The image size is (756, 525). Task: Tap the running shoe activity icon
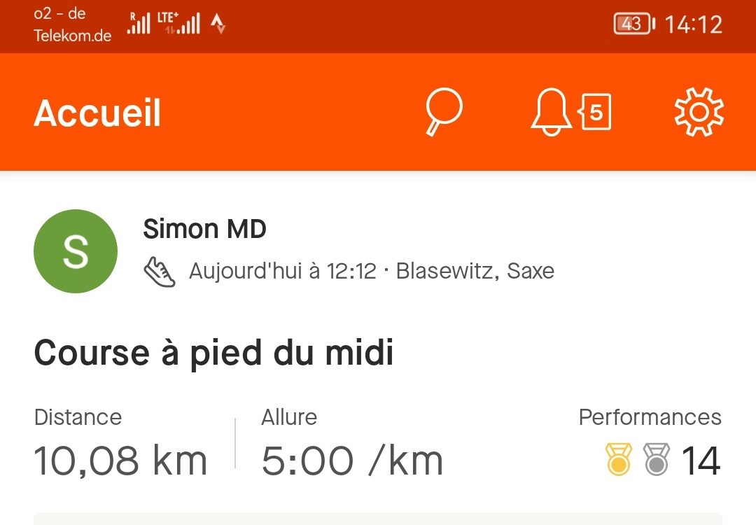(x=160, y=272)
